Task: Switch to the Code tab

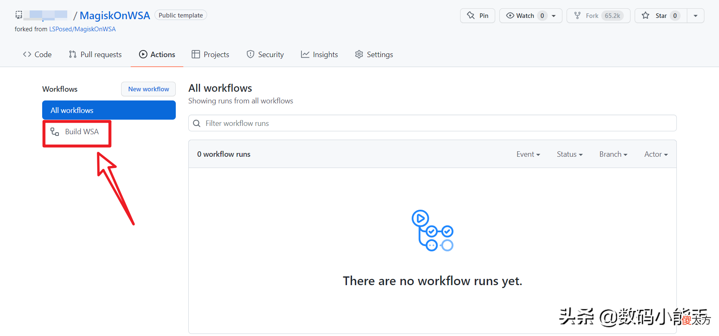Action: [37, 55]
